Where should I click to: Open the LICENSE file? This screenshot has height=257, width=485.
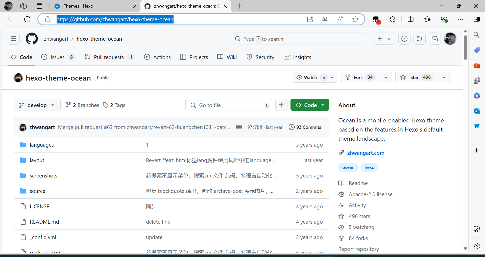tap(39, 206)
